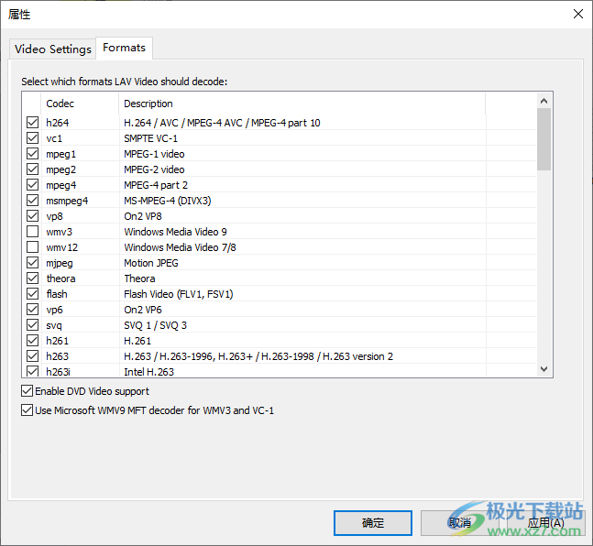
Task: Select the 'MS-MPEG-4 (DIVX3)' description
Action: (168, 201)
